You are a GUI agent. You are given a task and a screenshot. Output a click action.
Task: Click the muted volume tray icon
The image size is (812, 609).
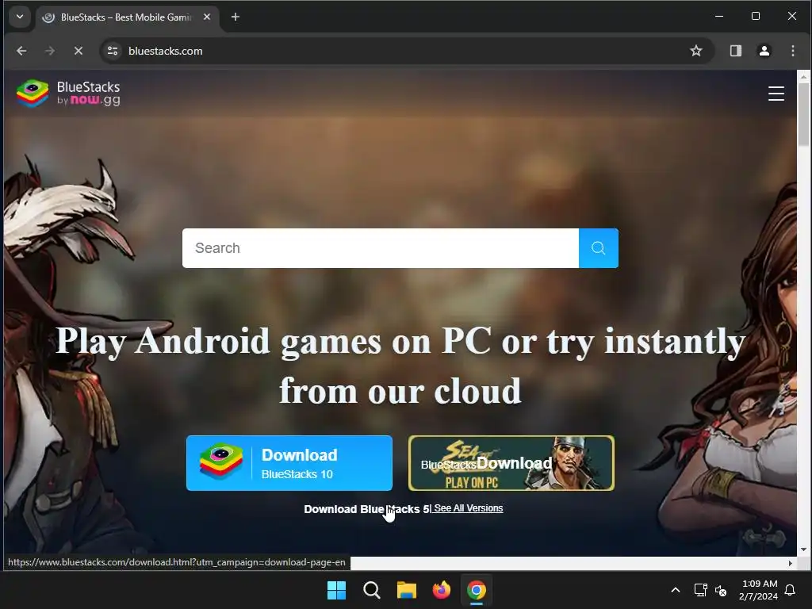tap(720, 590)
